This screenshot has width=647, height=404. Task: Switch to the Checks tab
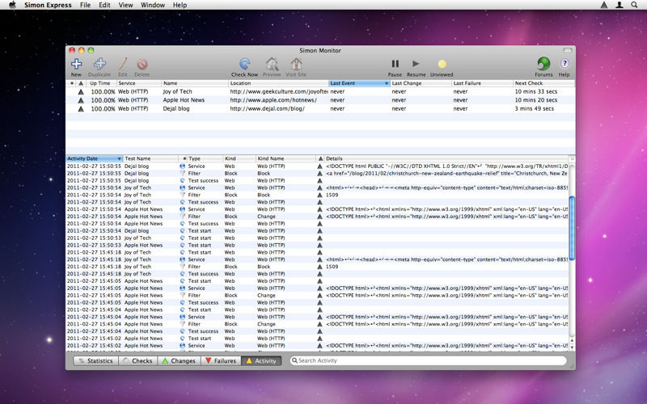tap(139, 360)
